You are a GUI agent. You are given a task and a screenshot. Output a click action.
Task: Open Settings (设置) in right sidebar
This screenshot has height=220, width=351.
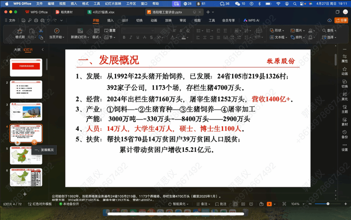click(x=344, y=147)
